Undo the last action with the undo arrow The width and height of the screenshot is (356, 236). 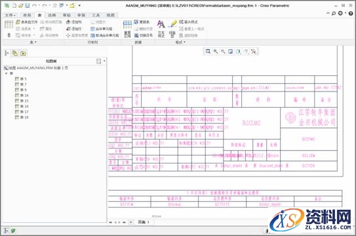34,6
